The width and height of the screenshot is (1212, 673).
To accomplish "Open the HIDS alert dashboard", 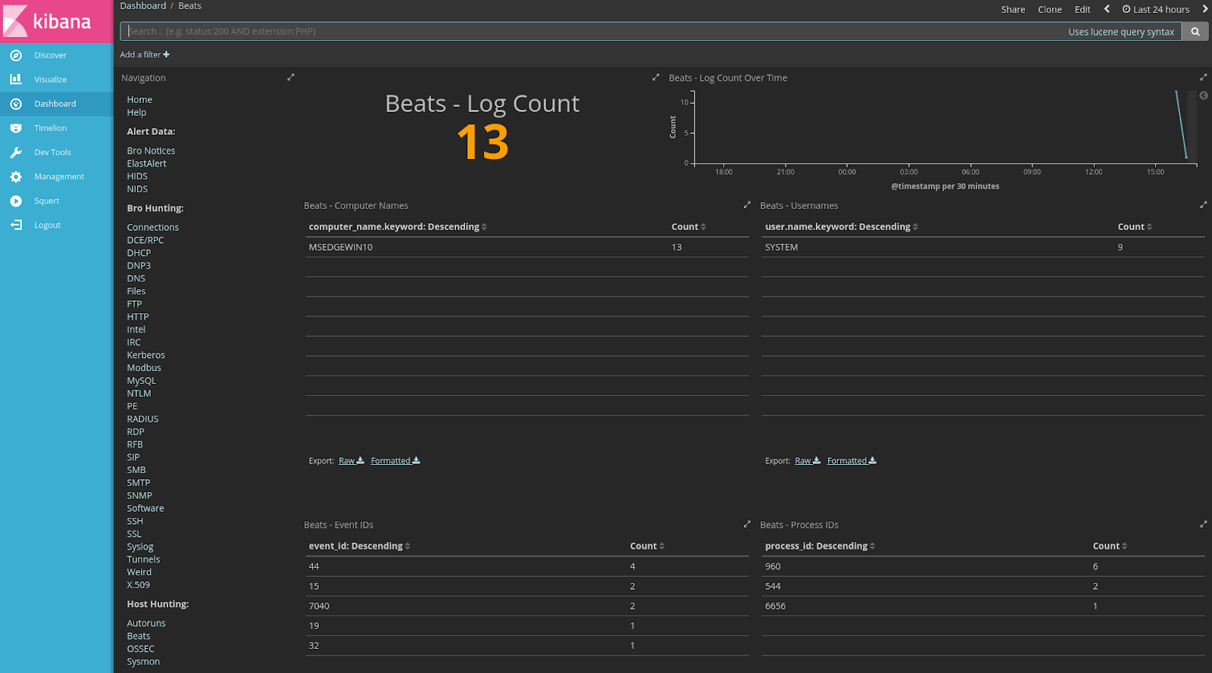I will [x=137, y=176].
